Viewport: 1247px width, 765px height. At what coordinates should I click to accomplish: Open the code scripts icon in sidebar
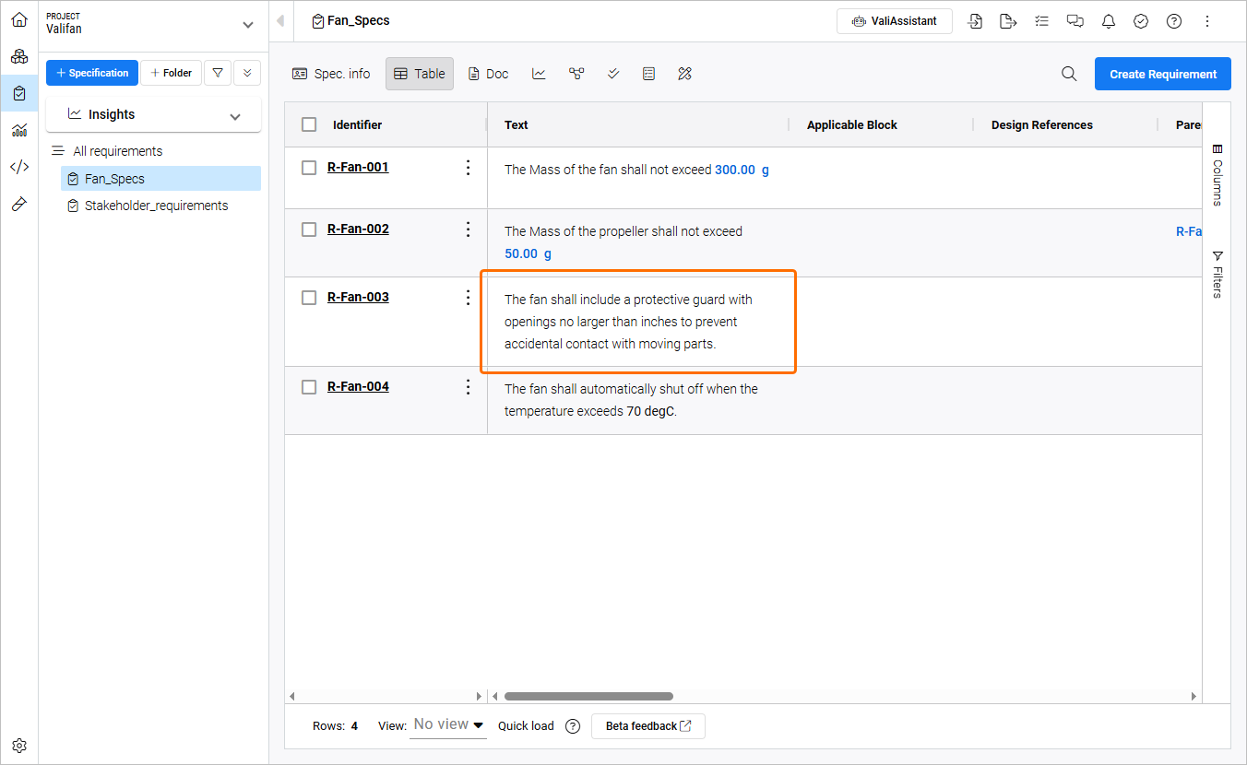(19, 167)
